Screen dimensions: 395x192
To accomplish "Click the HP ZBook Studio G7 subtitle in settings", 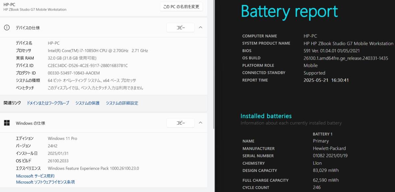I will pos(35,10).
